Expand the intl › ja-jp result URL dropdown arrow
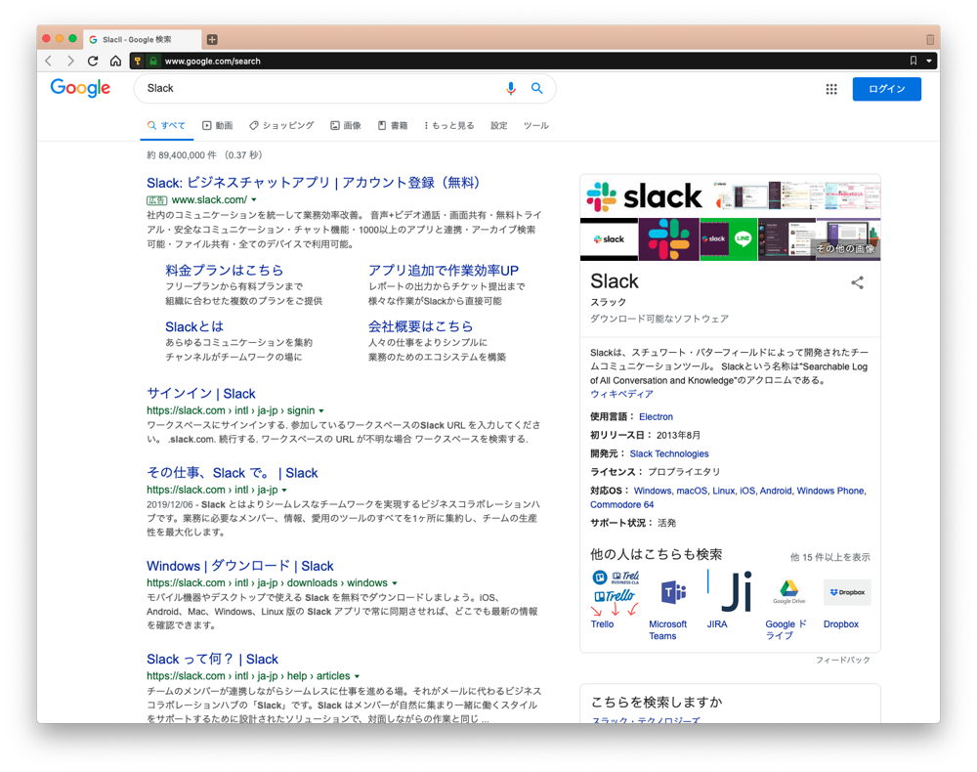 tap(284, 490)
